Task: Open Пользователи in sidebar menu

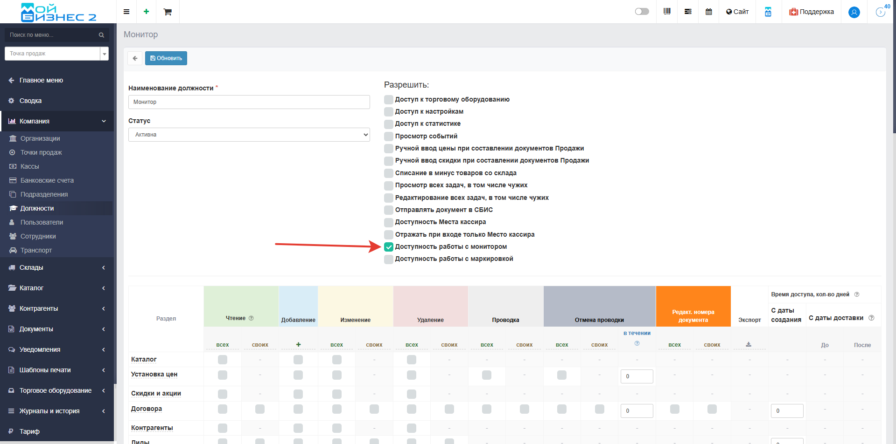Action: pos(42,222)
